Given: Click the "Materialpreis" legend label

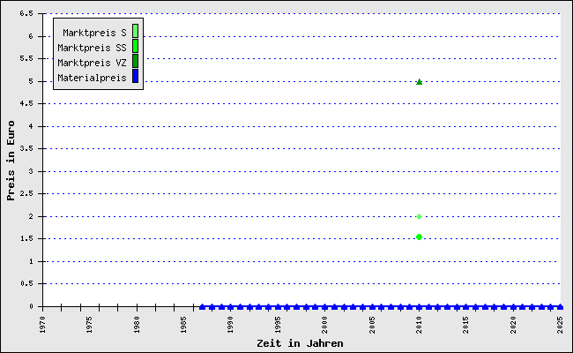Looking at the screenshot, I should click(92, 78).
